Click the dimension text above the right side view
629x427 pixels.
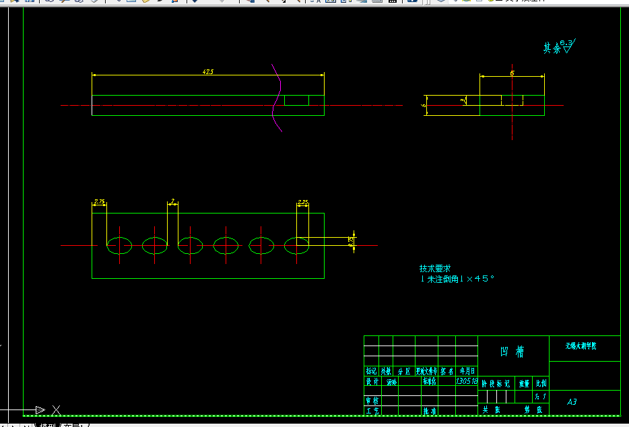coord(512,73)
